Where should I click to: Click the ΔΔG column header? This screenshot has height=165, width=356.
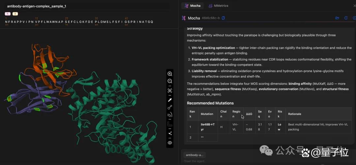click(x=249, y=114)
